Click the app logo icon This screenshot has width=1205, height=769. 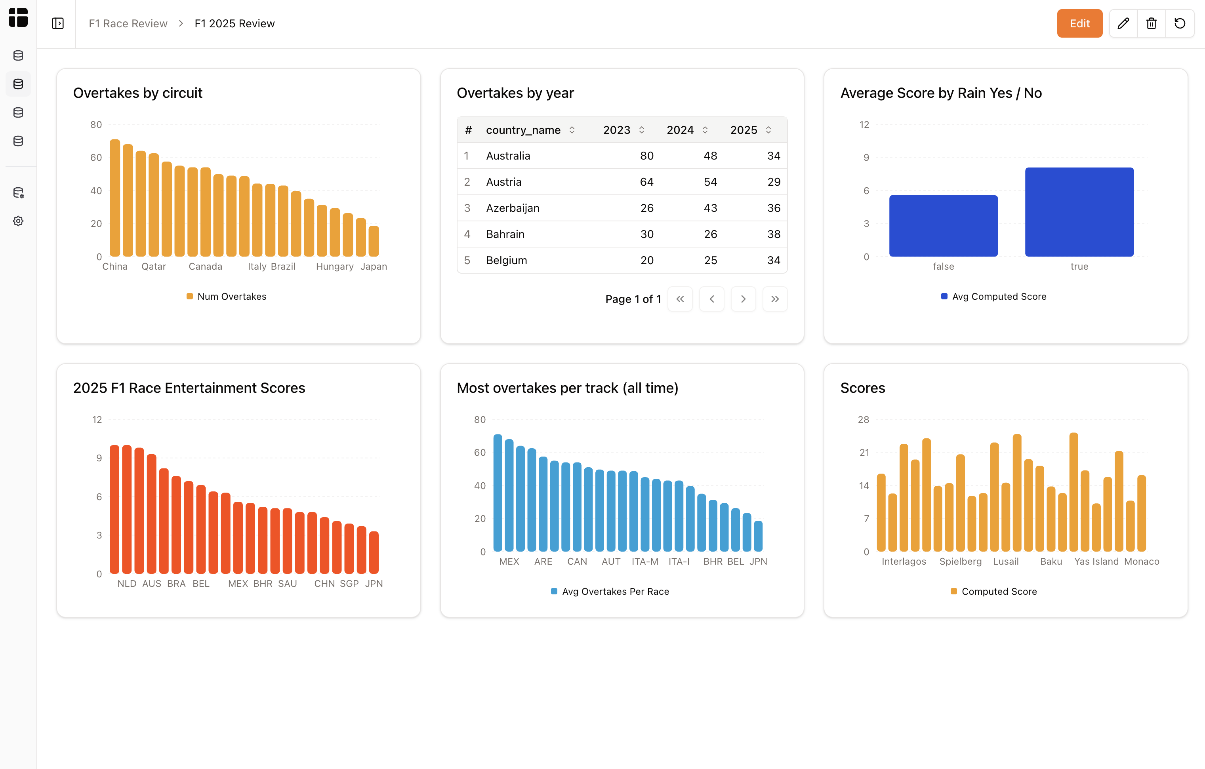18,17
